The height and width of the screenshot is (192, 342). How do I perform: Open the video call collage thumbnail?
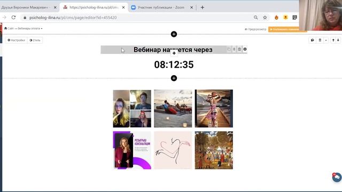[x=132, y=109]
